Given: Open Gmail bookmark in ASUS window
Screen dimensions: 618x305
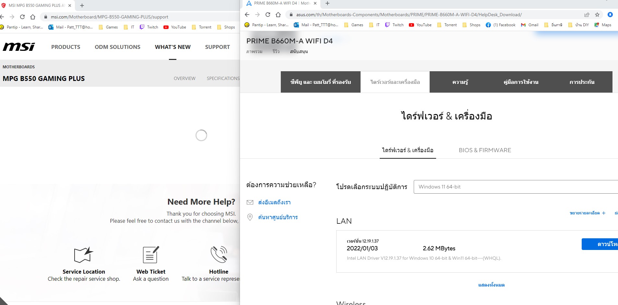Looking at the screenshot, I should (529, 25).
